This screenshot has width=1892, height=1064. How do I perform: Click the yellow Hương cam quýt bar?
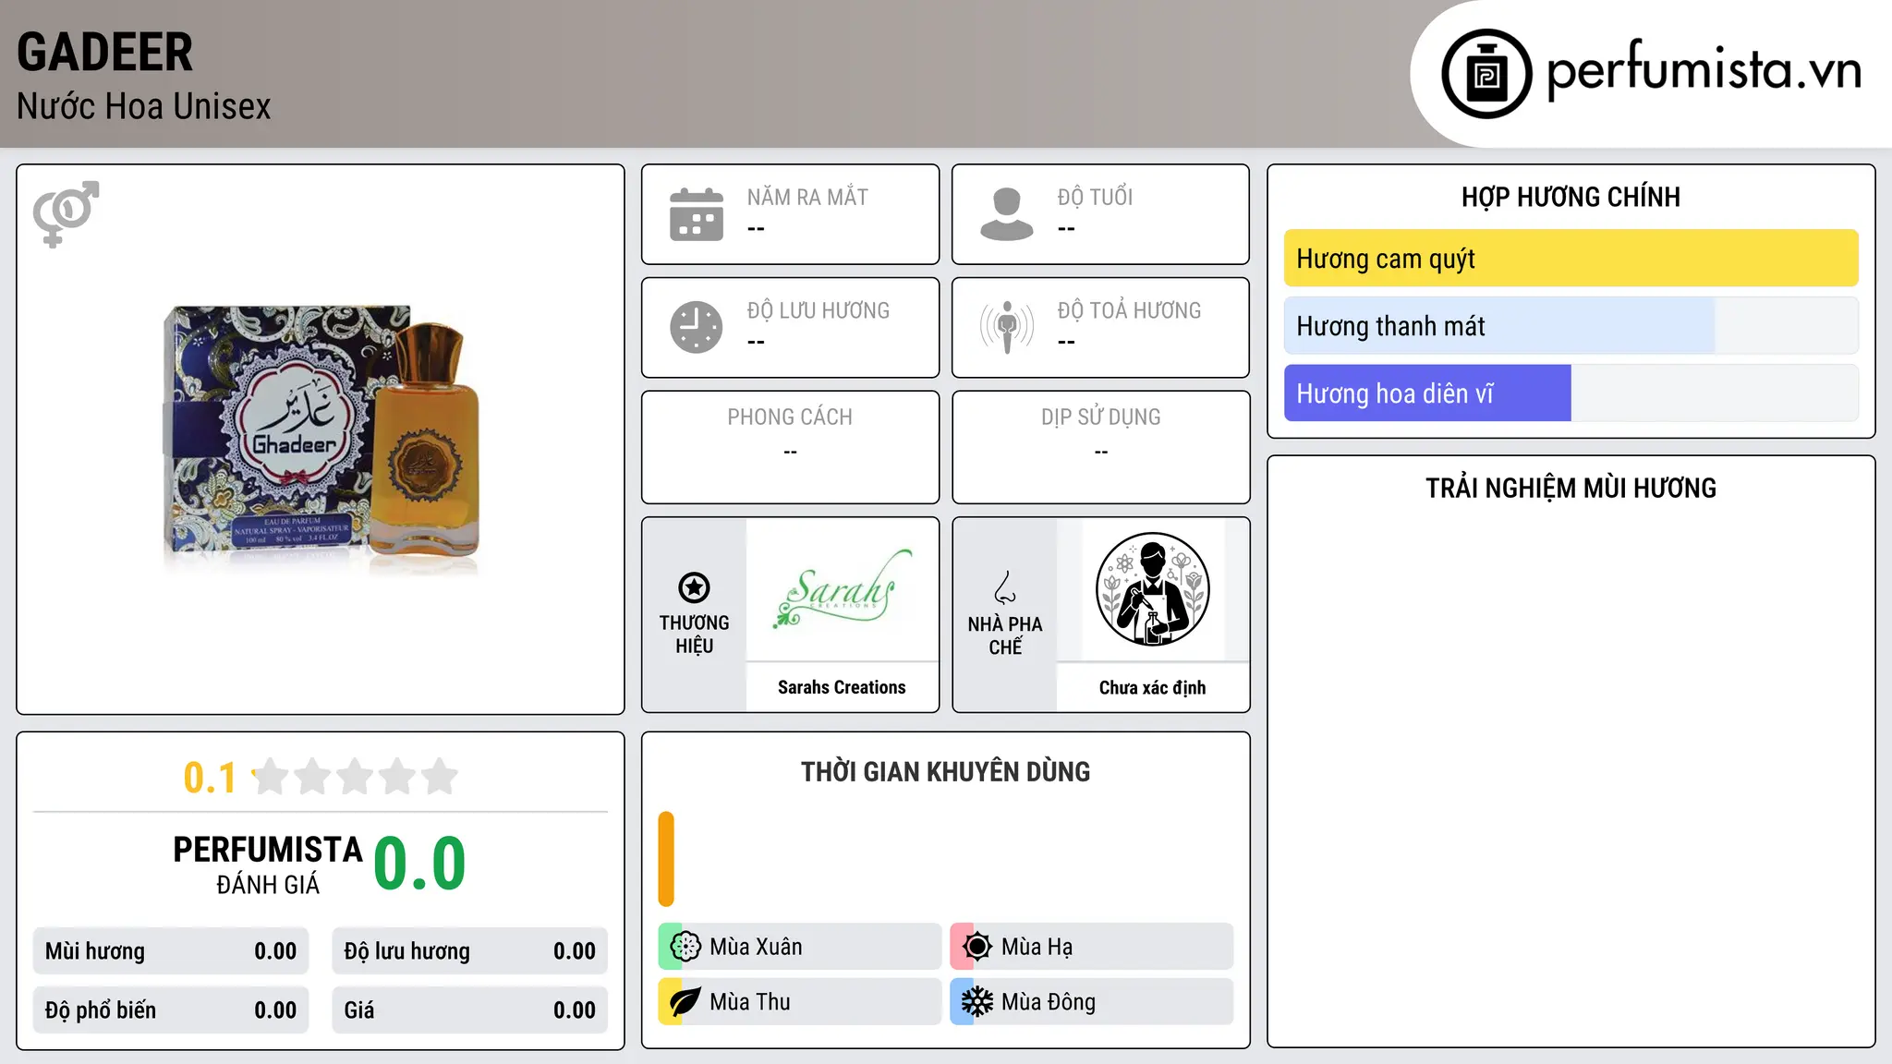coord(1571,259)
